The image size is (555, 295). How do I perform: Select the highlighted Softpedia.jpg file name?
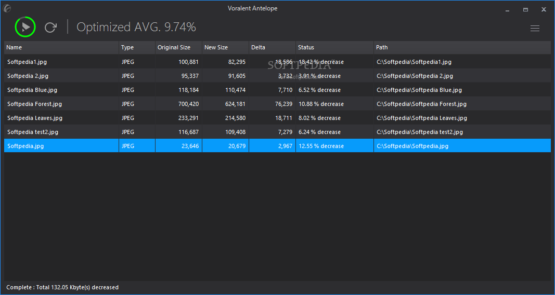click(x=25, y=146)
